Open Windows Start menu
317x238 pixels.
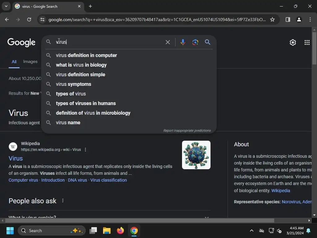(10, 231)
